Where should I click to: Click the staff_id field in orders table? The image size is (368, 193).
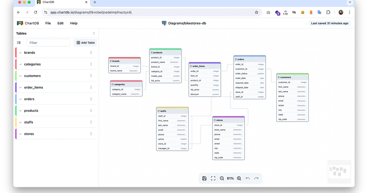click(250, 97)
